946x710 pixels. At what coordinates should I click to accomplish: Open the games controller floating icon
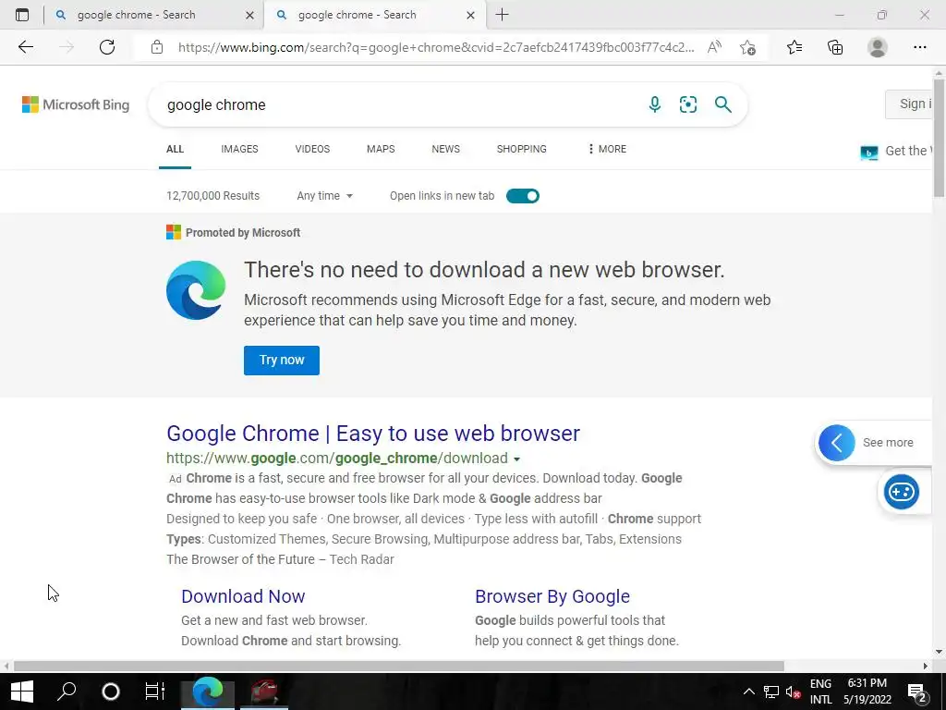(x=902, y=492)
